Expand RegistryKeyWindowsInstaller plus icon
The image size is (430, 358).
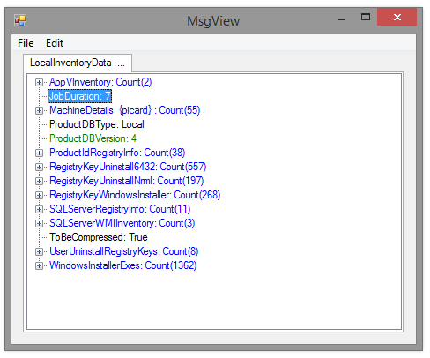click(39, 195)
